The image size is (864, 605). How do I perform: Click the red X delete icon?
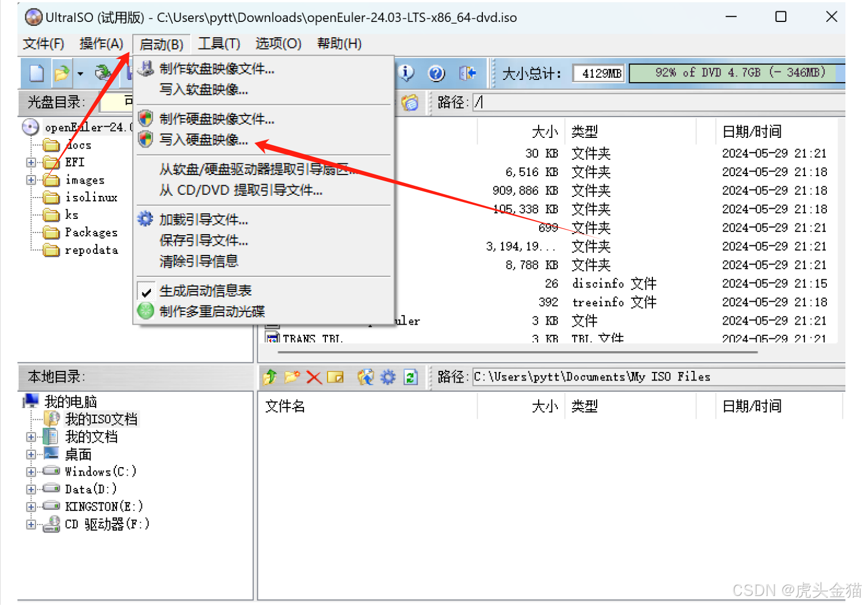(x=314, y=377)
